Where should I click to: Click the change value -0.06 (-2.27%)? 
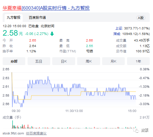37,34
